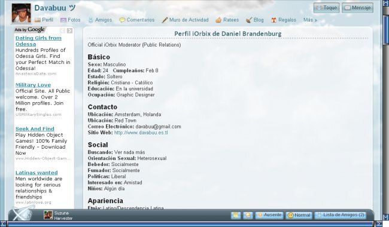Image resolution: width=389 pixels, height=227 pixels.
Task: Expand the Más menu
Action: 310,20
